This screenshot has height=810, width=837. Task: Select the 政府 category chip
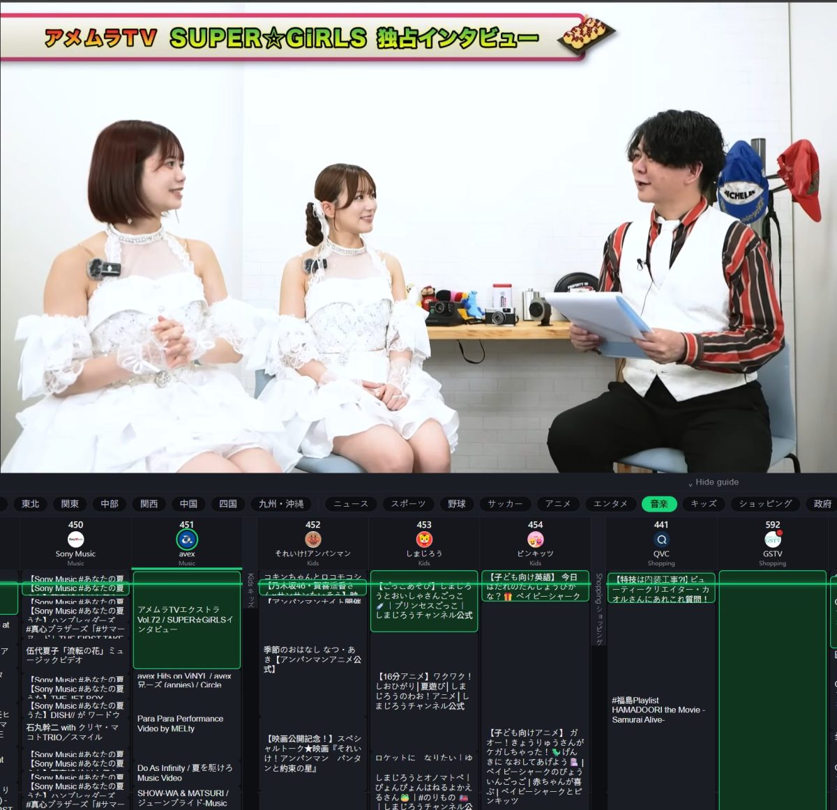click(x=821, y=503)
